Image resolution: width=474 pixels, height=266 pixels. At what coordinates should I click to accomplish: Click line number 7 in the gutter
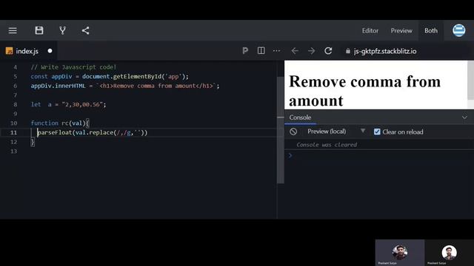(x=15, y=95)
